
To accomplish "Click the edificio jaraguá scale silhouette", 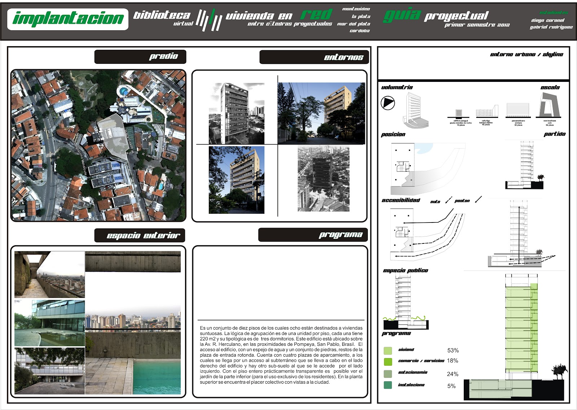I will (459, 114).
